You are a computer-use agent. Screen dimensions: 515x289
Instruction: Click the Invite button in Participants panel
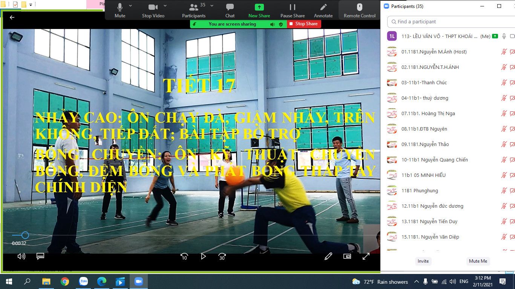click(423, 261)
